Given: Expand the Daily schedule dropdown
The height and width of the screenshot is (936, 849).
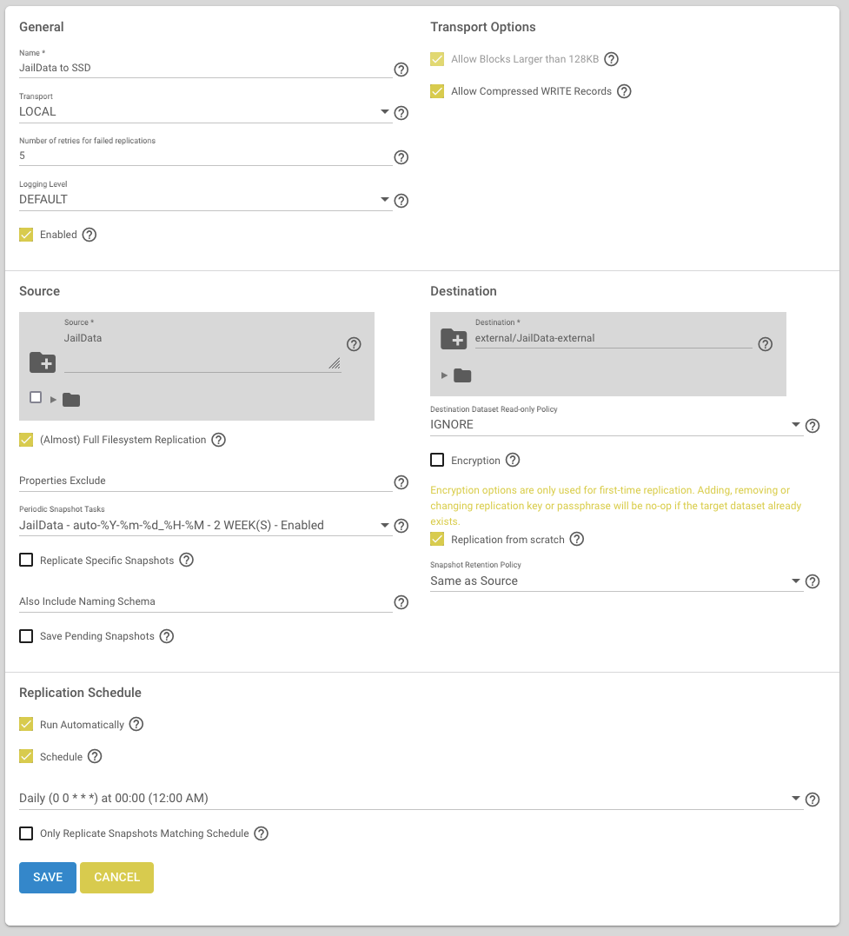Looking at the screenshot, I should [411, 798].
